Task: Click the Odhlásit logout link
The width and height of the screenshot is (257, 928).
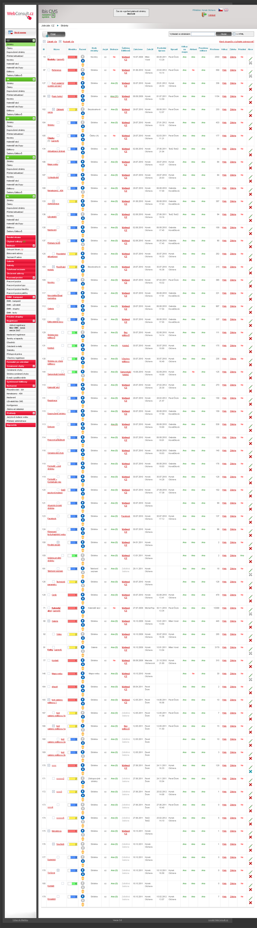Action: tap(212, 15)
